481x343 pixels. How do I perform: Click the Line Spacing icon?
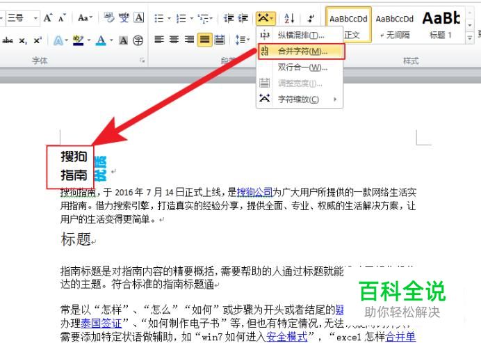241,40
